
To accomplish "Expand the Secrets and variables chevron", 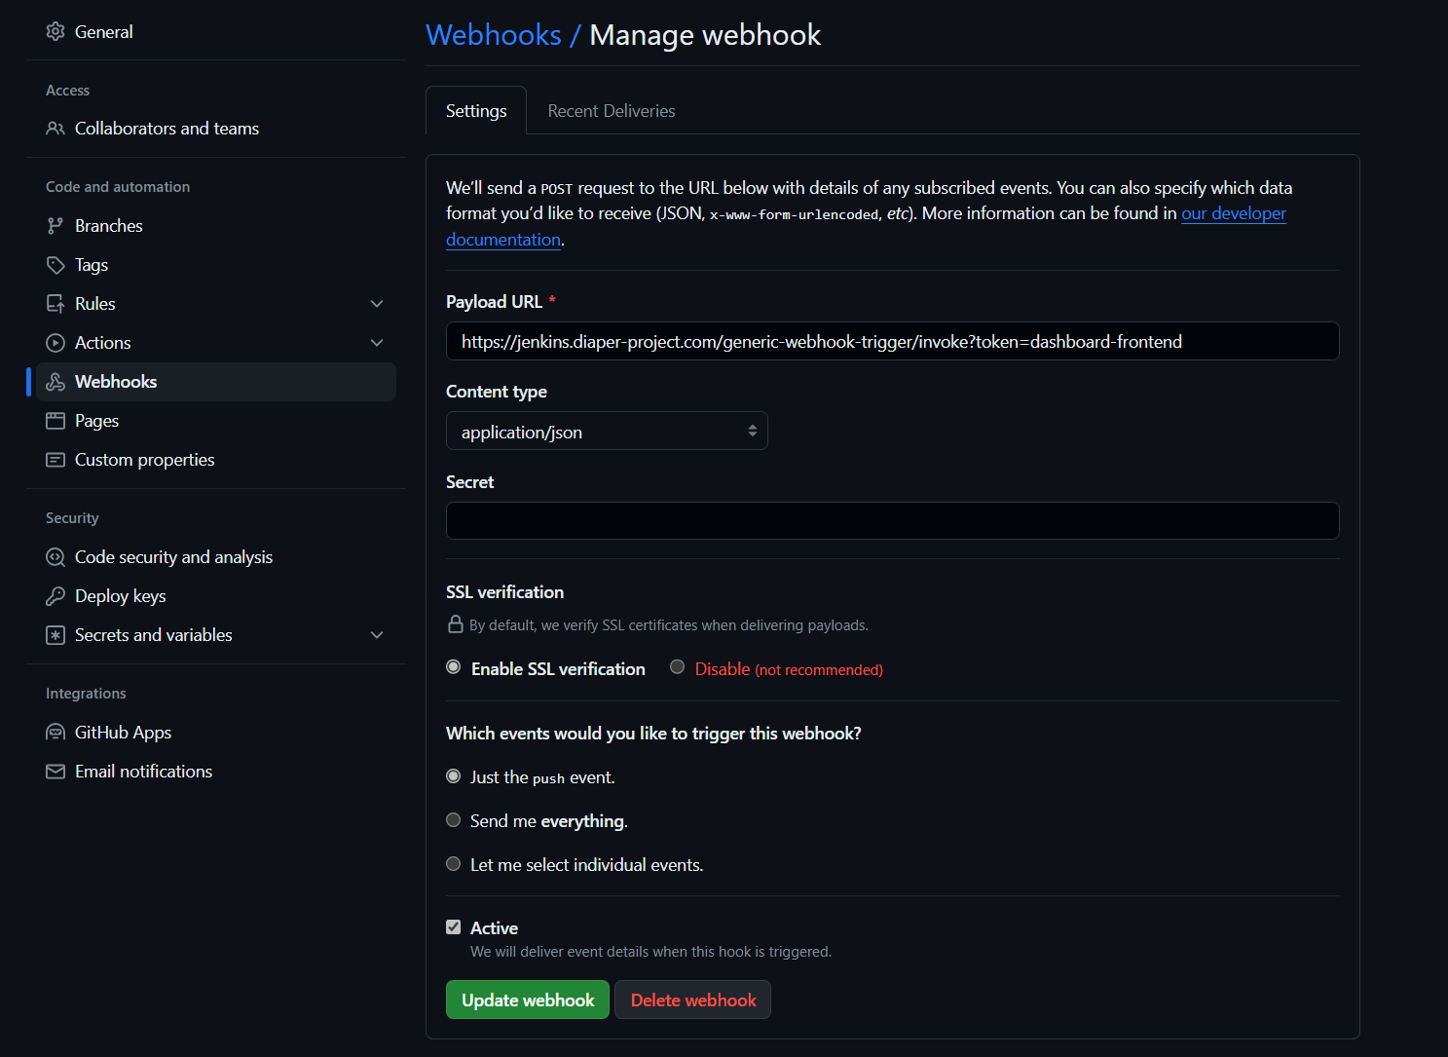I will (377, 635).
